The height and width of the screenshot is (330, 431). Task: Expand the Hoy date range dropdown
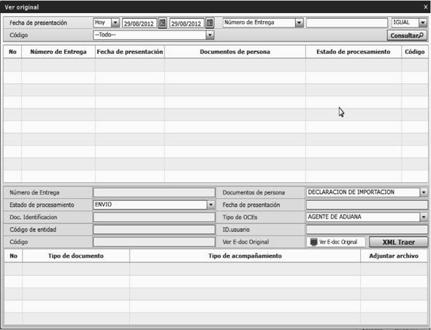click(x=115, y=23)
